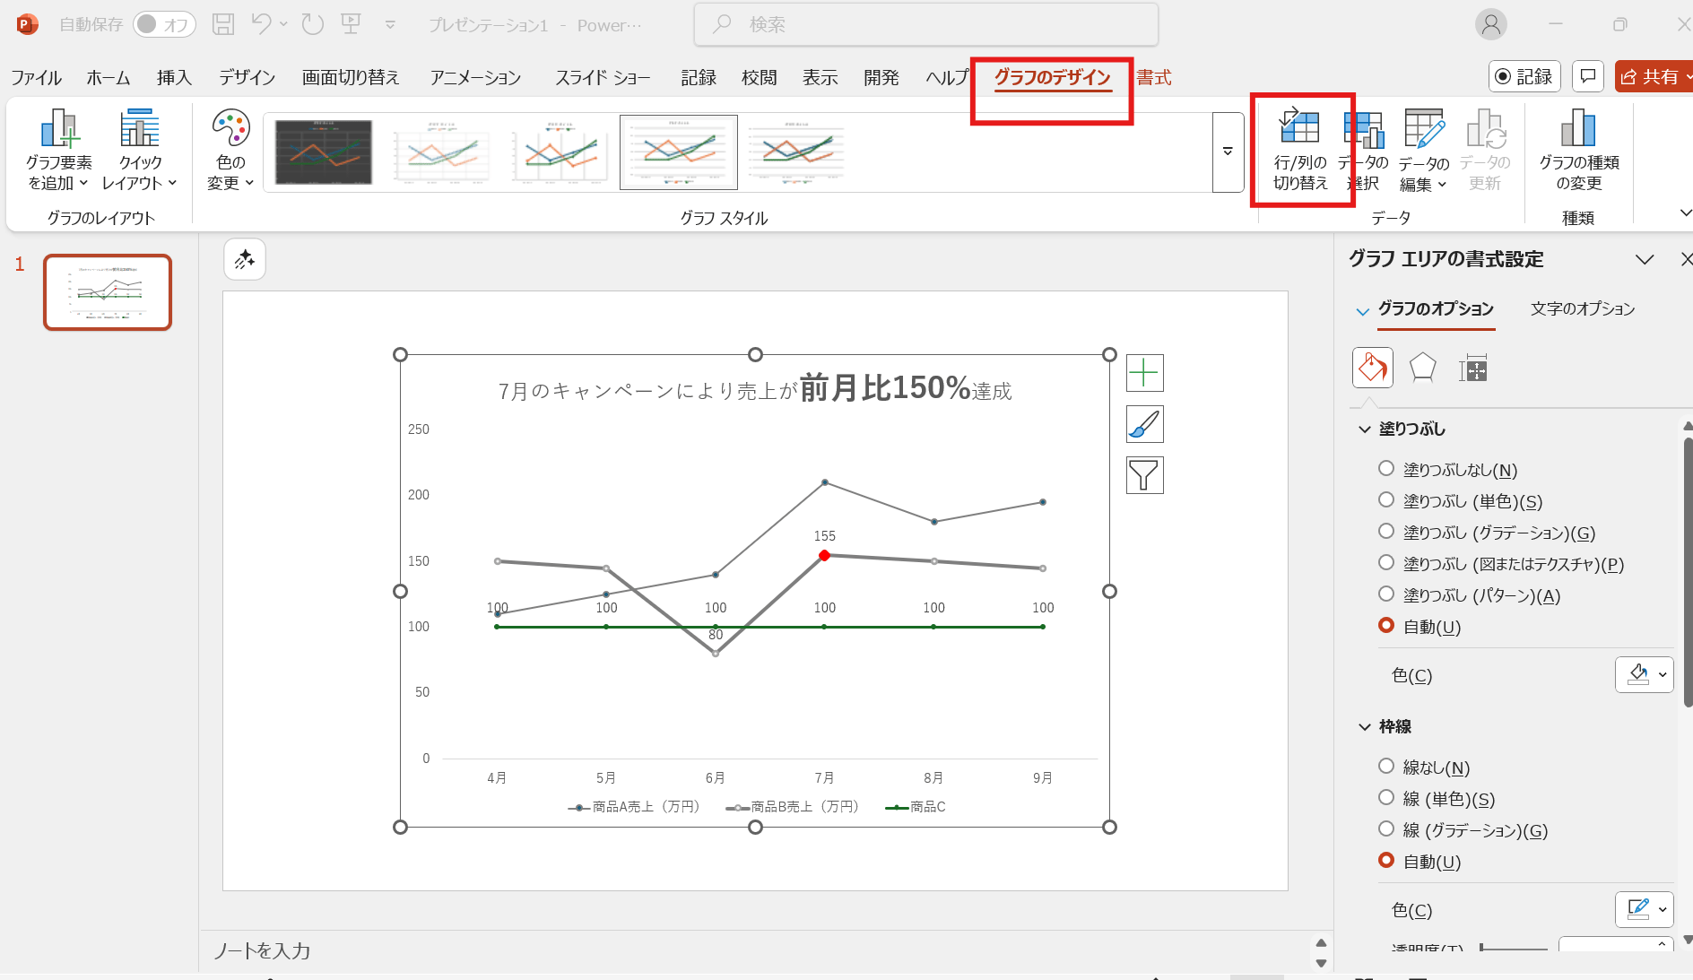
Task: Select the chart filter funnel icon
Action: pyautogui.click(x=1145, y=474)
